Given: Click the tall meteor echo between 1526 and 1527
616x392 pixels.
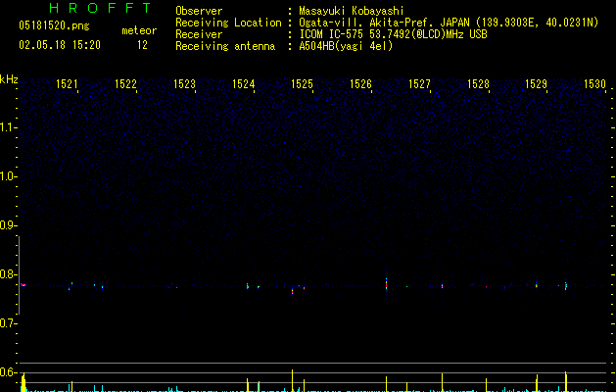Looking at the screenshot, I should click(x=386, y=283).
